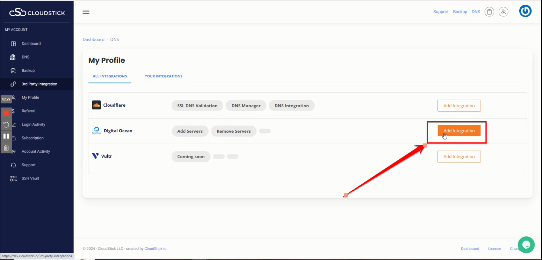Click the CloudStick logo
This screenshot has width=542, height=260.
coord(37,13)
